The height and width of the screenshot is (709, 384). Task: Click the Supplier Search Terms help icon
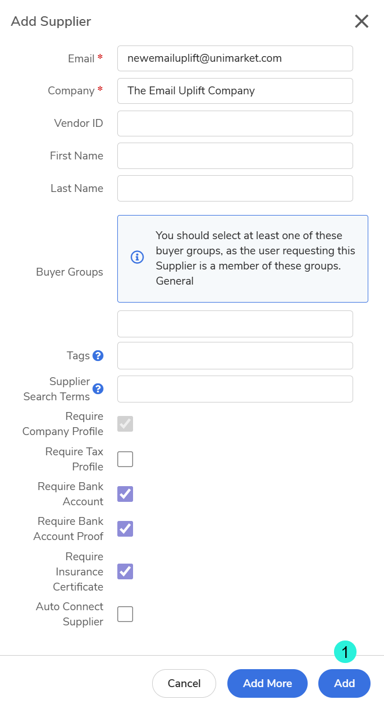click(98, 388)
